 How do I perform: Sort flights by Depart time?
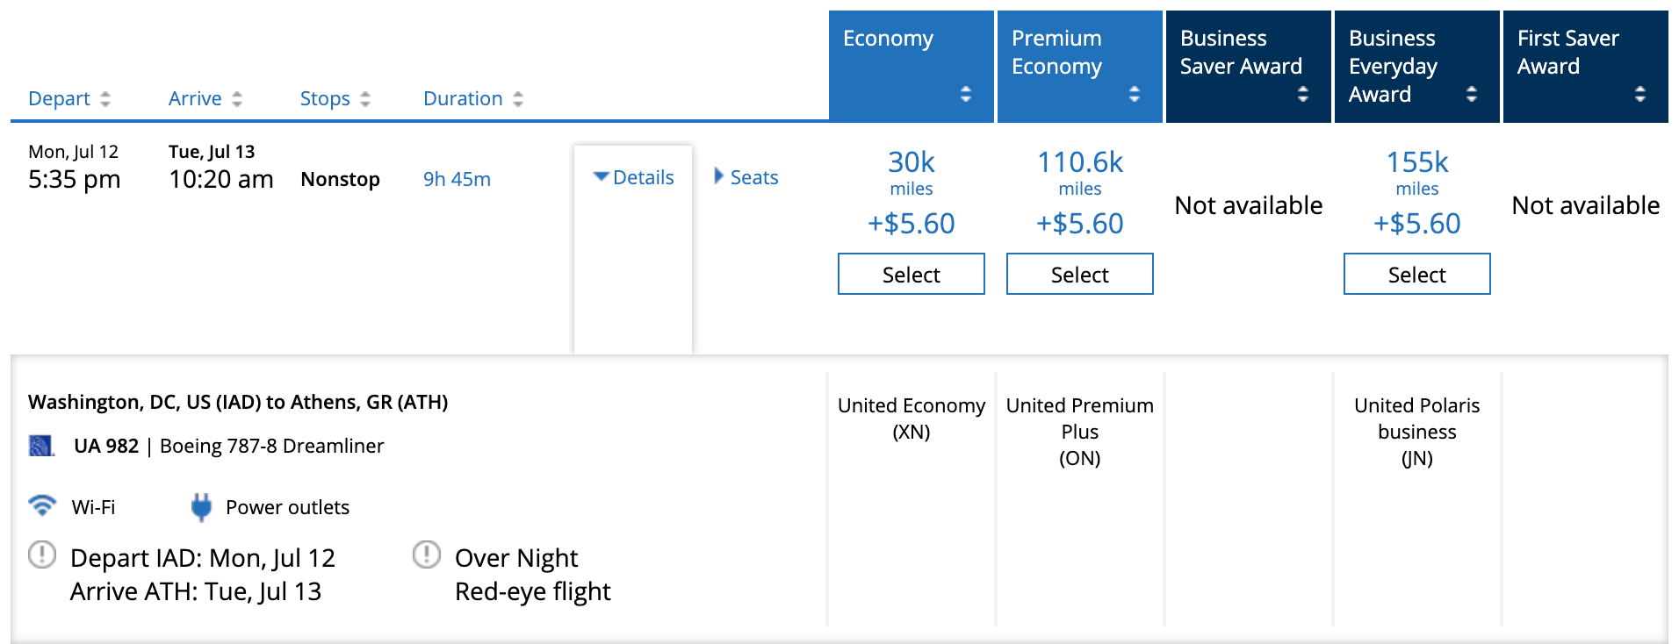(69, 98)
